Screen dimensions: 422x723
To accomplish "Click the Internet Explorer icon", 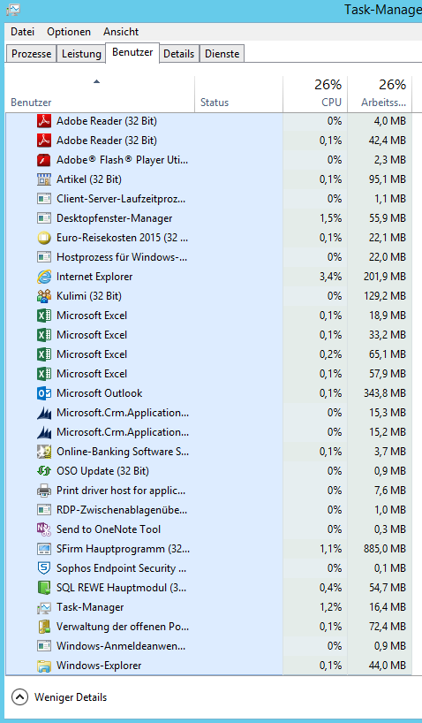I will pos(44,277).
